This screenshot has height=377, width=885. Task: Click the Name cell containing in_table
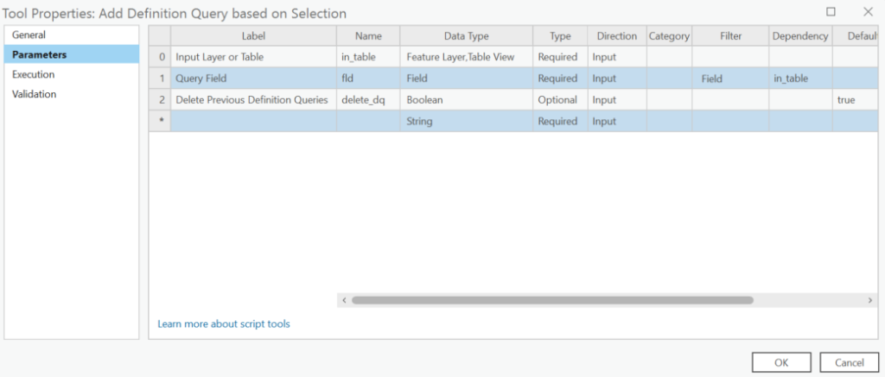pos(368,57)
